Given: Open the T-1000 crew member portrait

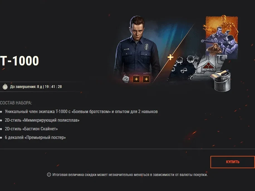Looking at the screenshot, I should click(x=137, y=47).
